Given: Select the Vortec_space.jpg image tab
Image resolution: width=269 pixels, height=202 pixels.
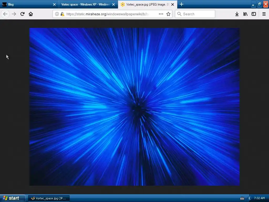Looking at the screenshot, I should point(148,4).
